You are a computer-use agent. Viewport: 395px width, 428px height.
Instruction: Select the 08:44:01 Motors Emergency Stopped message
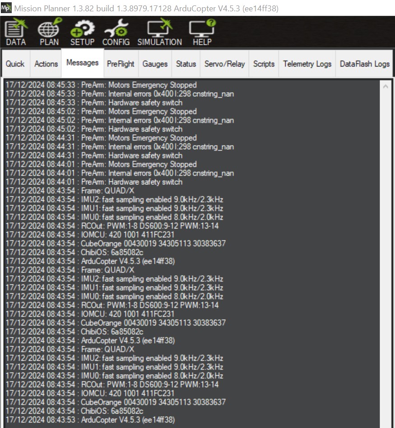(101, 165)
